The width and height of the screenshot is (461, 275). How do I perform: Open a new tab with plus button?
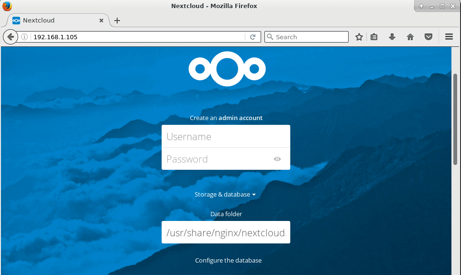coord(117,21)
